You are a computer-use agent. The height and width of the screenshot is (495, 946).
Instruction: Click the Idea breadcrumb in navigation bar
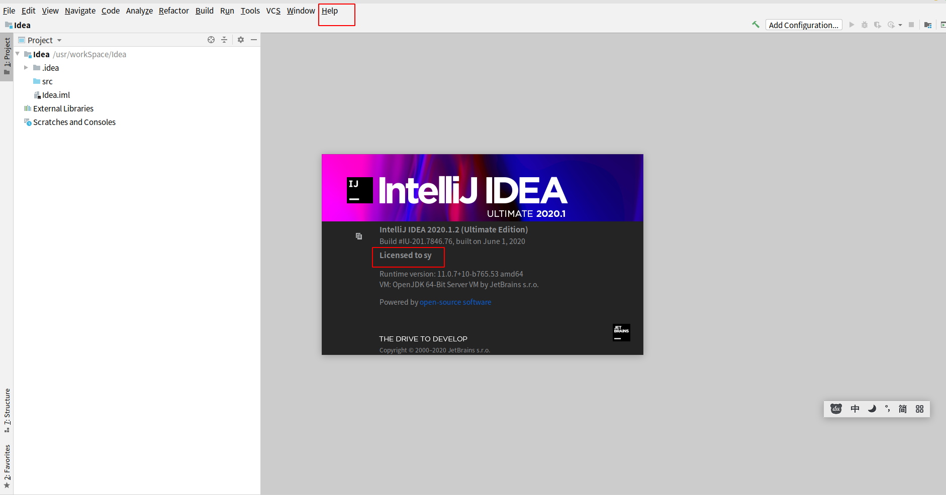(18, 25)
